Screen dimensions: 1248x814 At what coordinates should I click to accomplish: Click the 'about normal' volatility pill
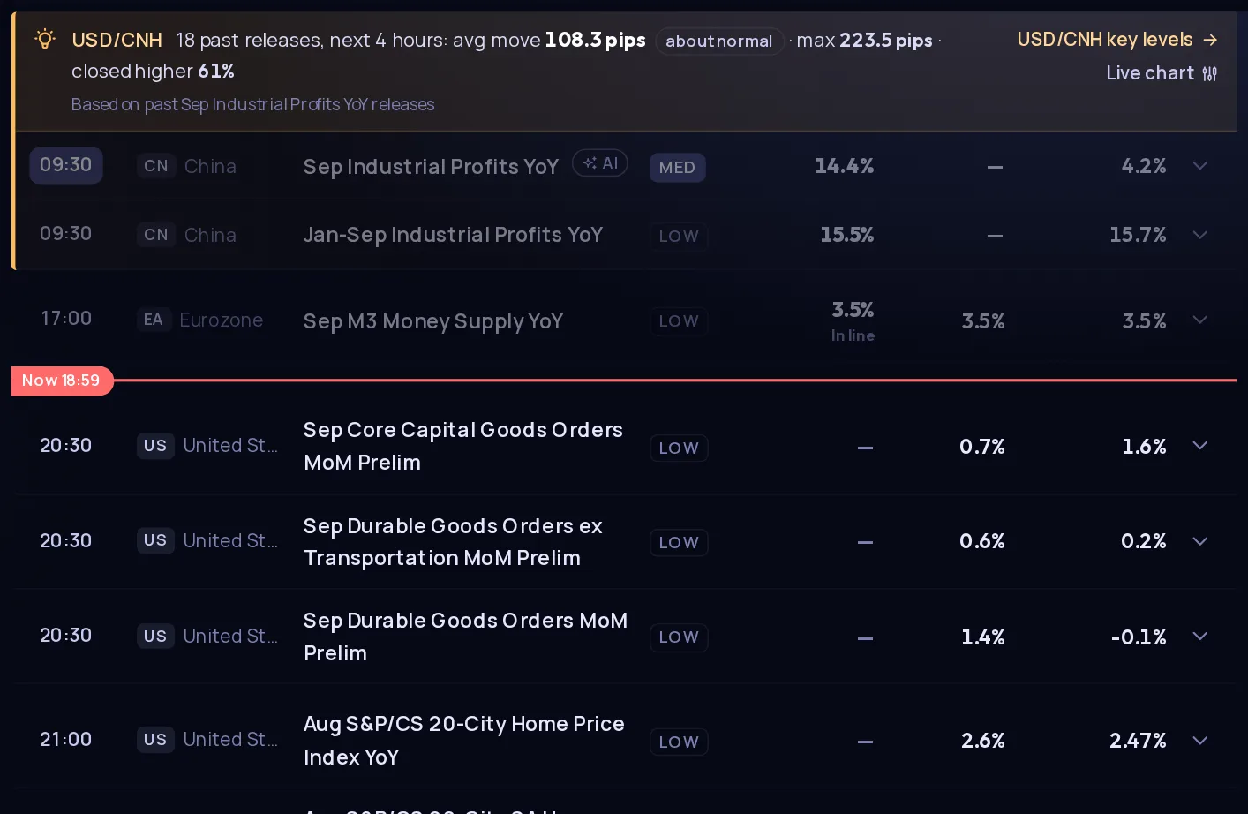(x=719, y=41)
